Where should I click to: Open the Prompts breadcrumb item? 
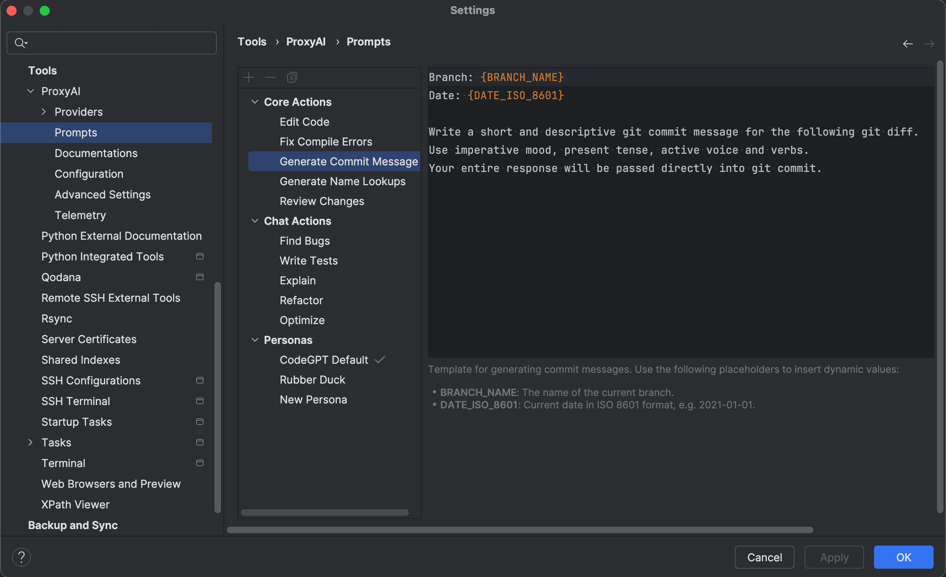[x=368, y=41]
